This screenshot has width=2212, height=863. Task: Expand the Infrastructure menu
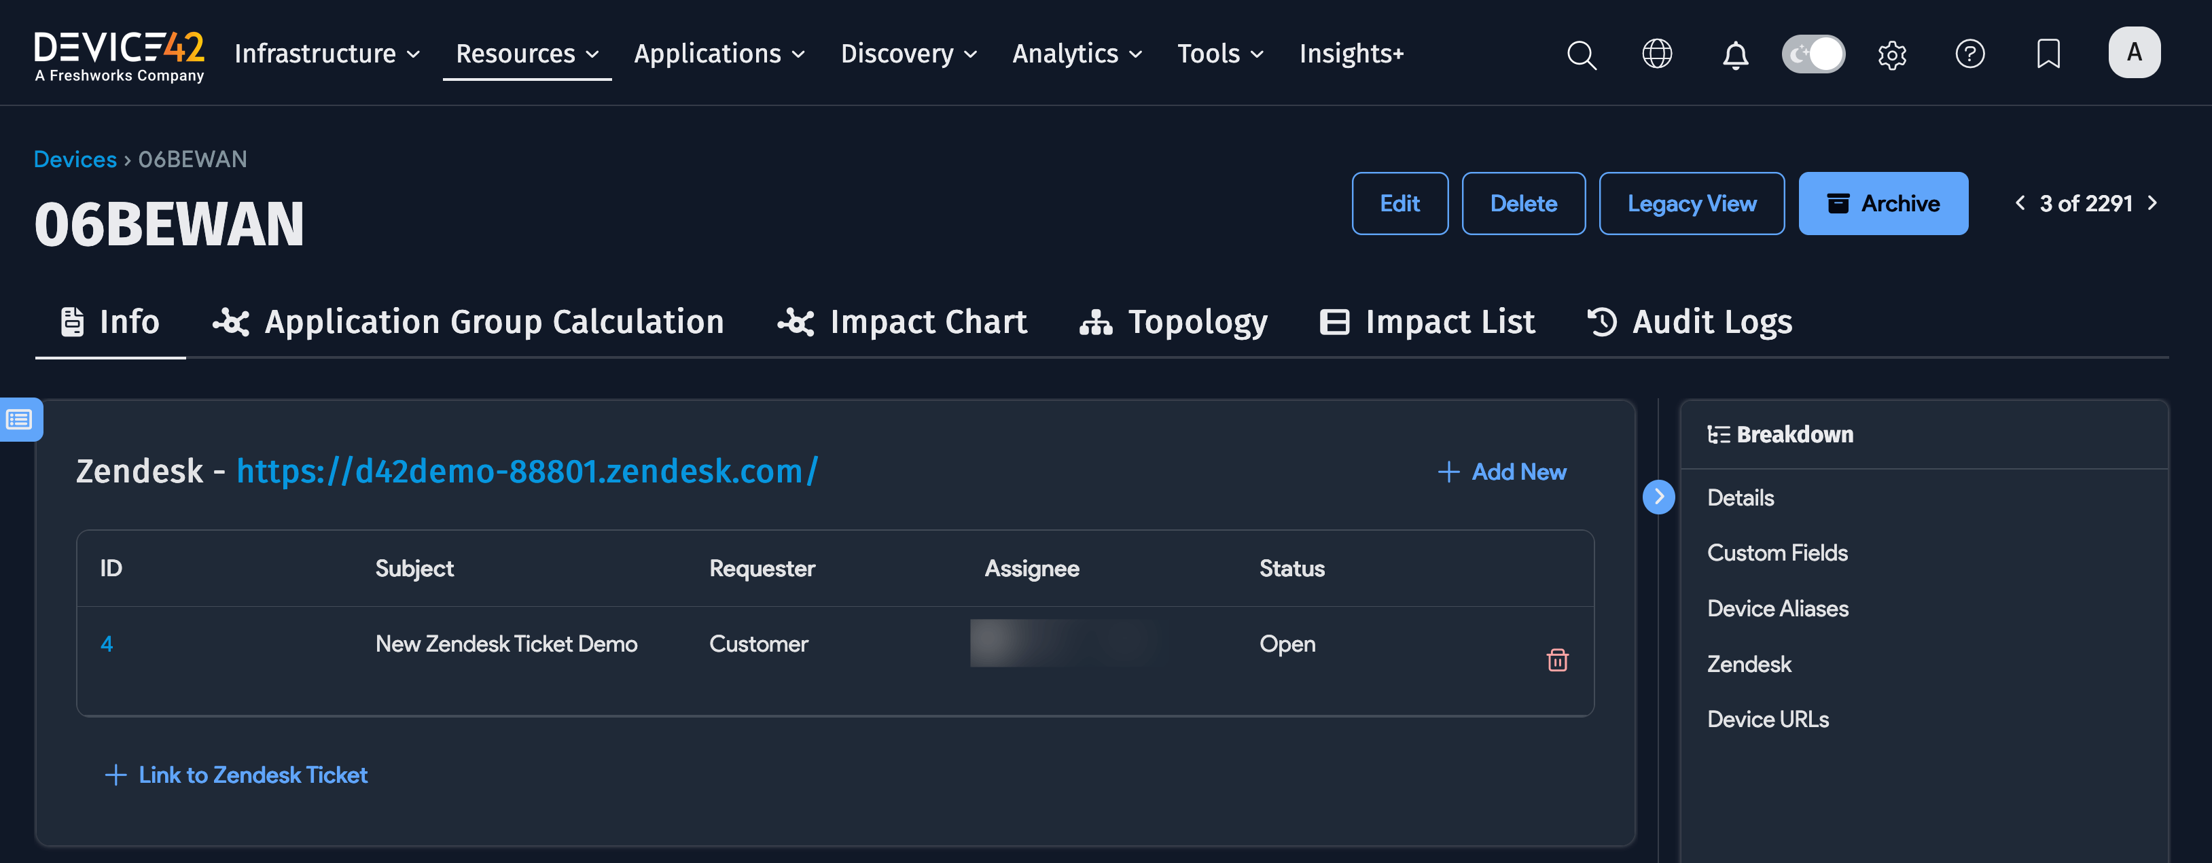pos(327,54)
